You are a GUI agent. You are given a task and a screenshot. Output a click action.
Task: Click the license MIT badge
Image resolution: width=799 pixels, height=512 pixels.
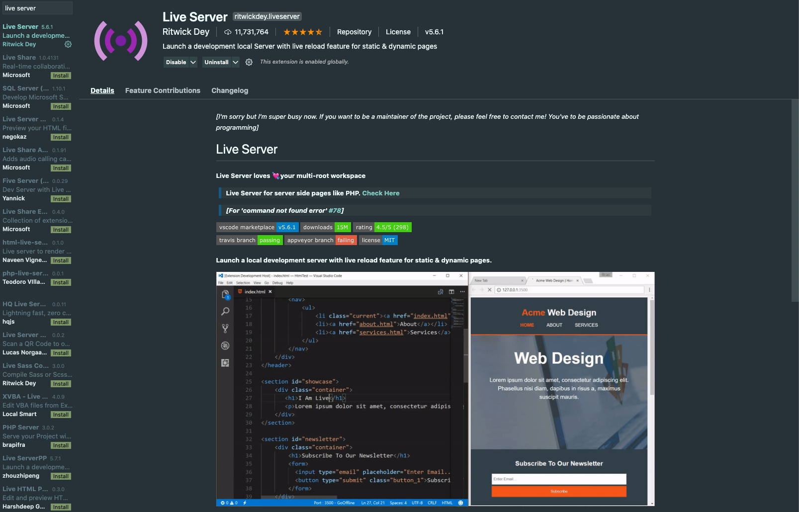[x=378, y=240]
